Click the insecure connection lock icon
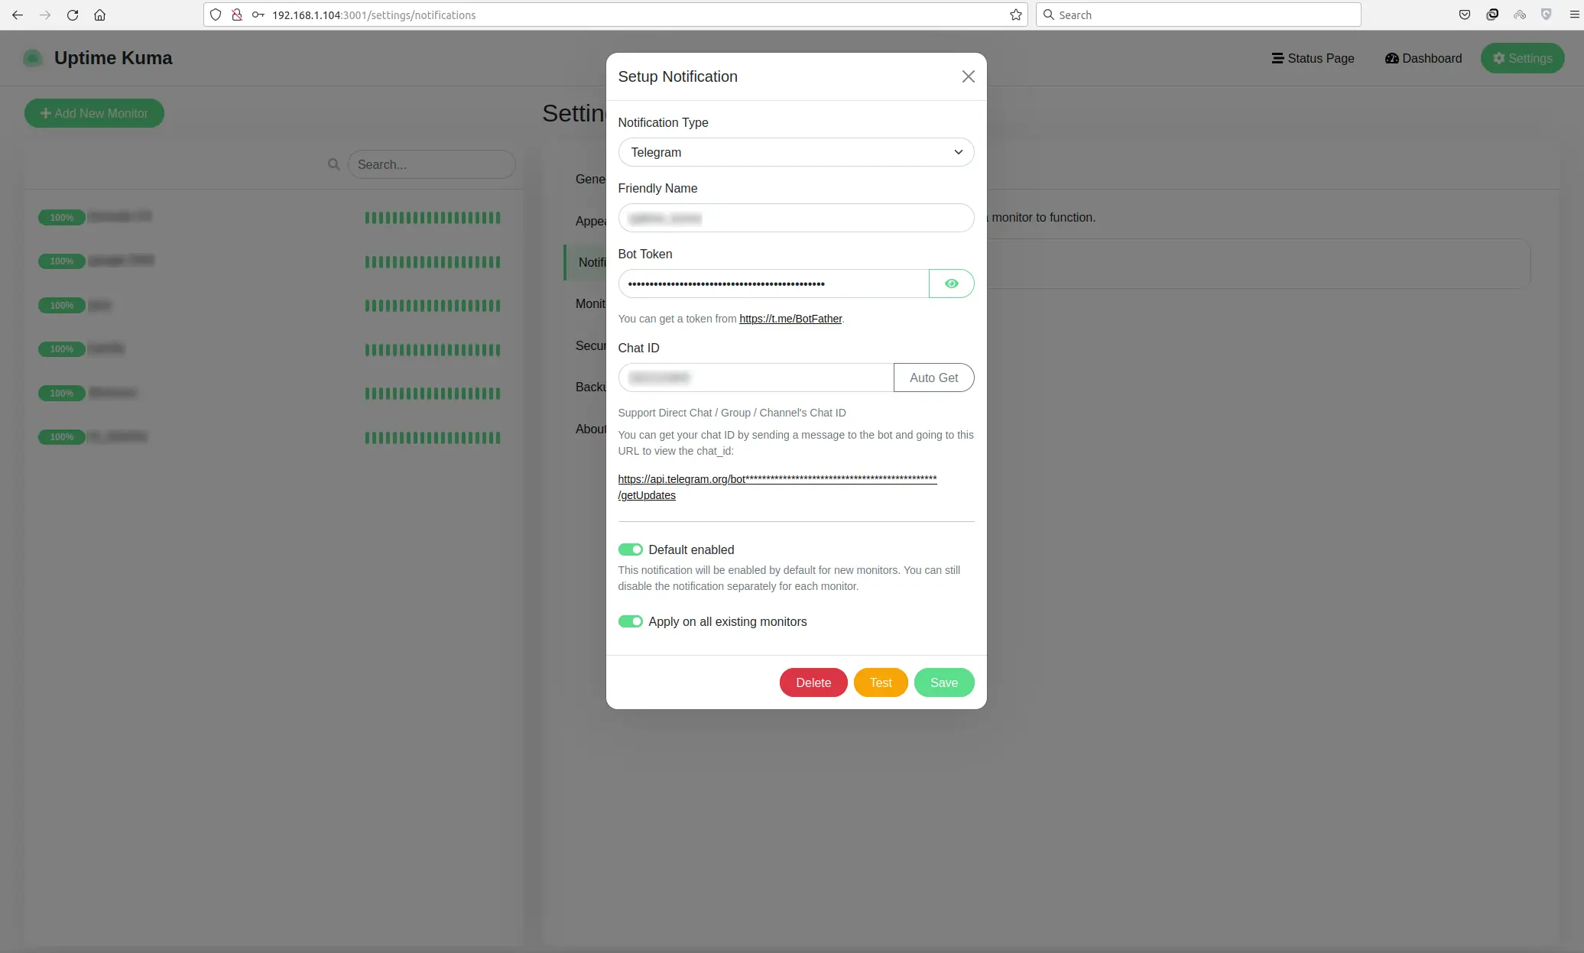Screen dimensions: 1584x953 click(x=237, y=15)
